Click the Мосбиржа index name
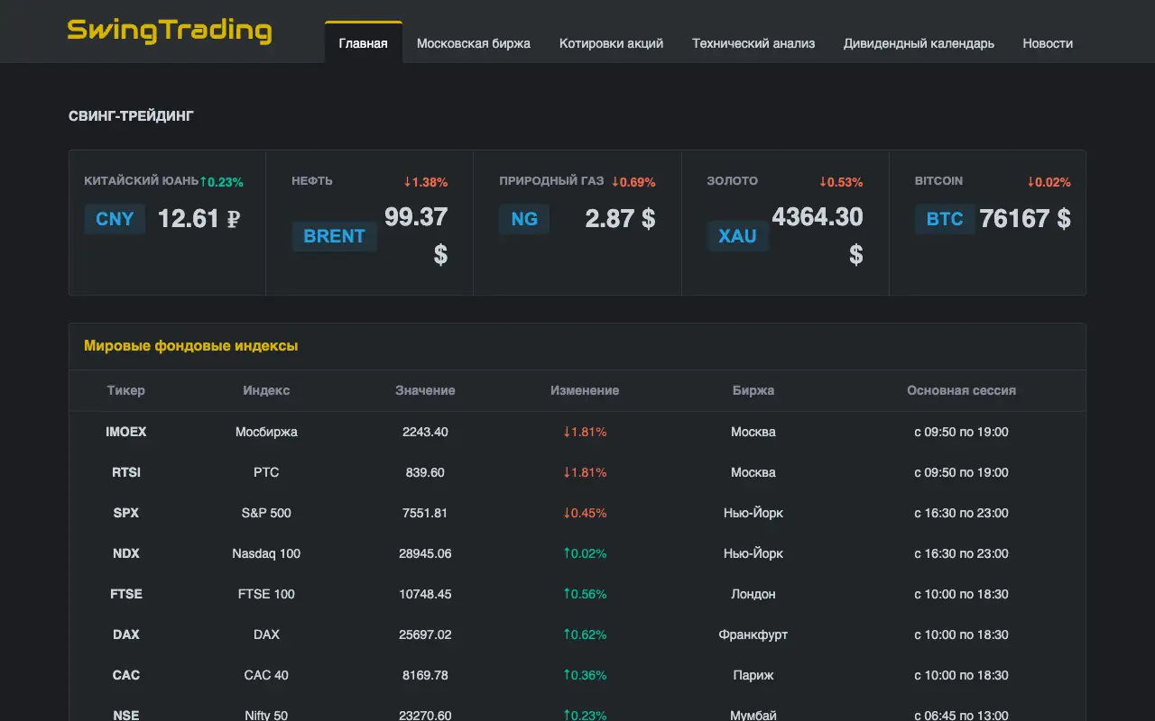This screenshot has width=1155, height=721. 266,432
